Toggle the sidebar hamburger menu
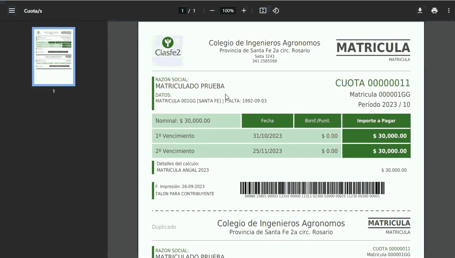This screenshot has width=455, height=258. pos(12,10)
